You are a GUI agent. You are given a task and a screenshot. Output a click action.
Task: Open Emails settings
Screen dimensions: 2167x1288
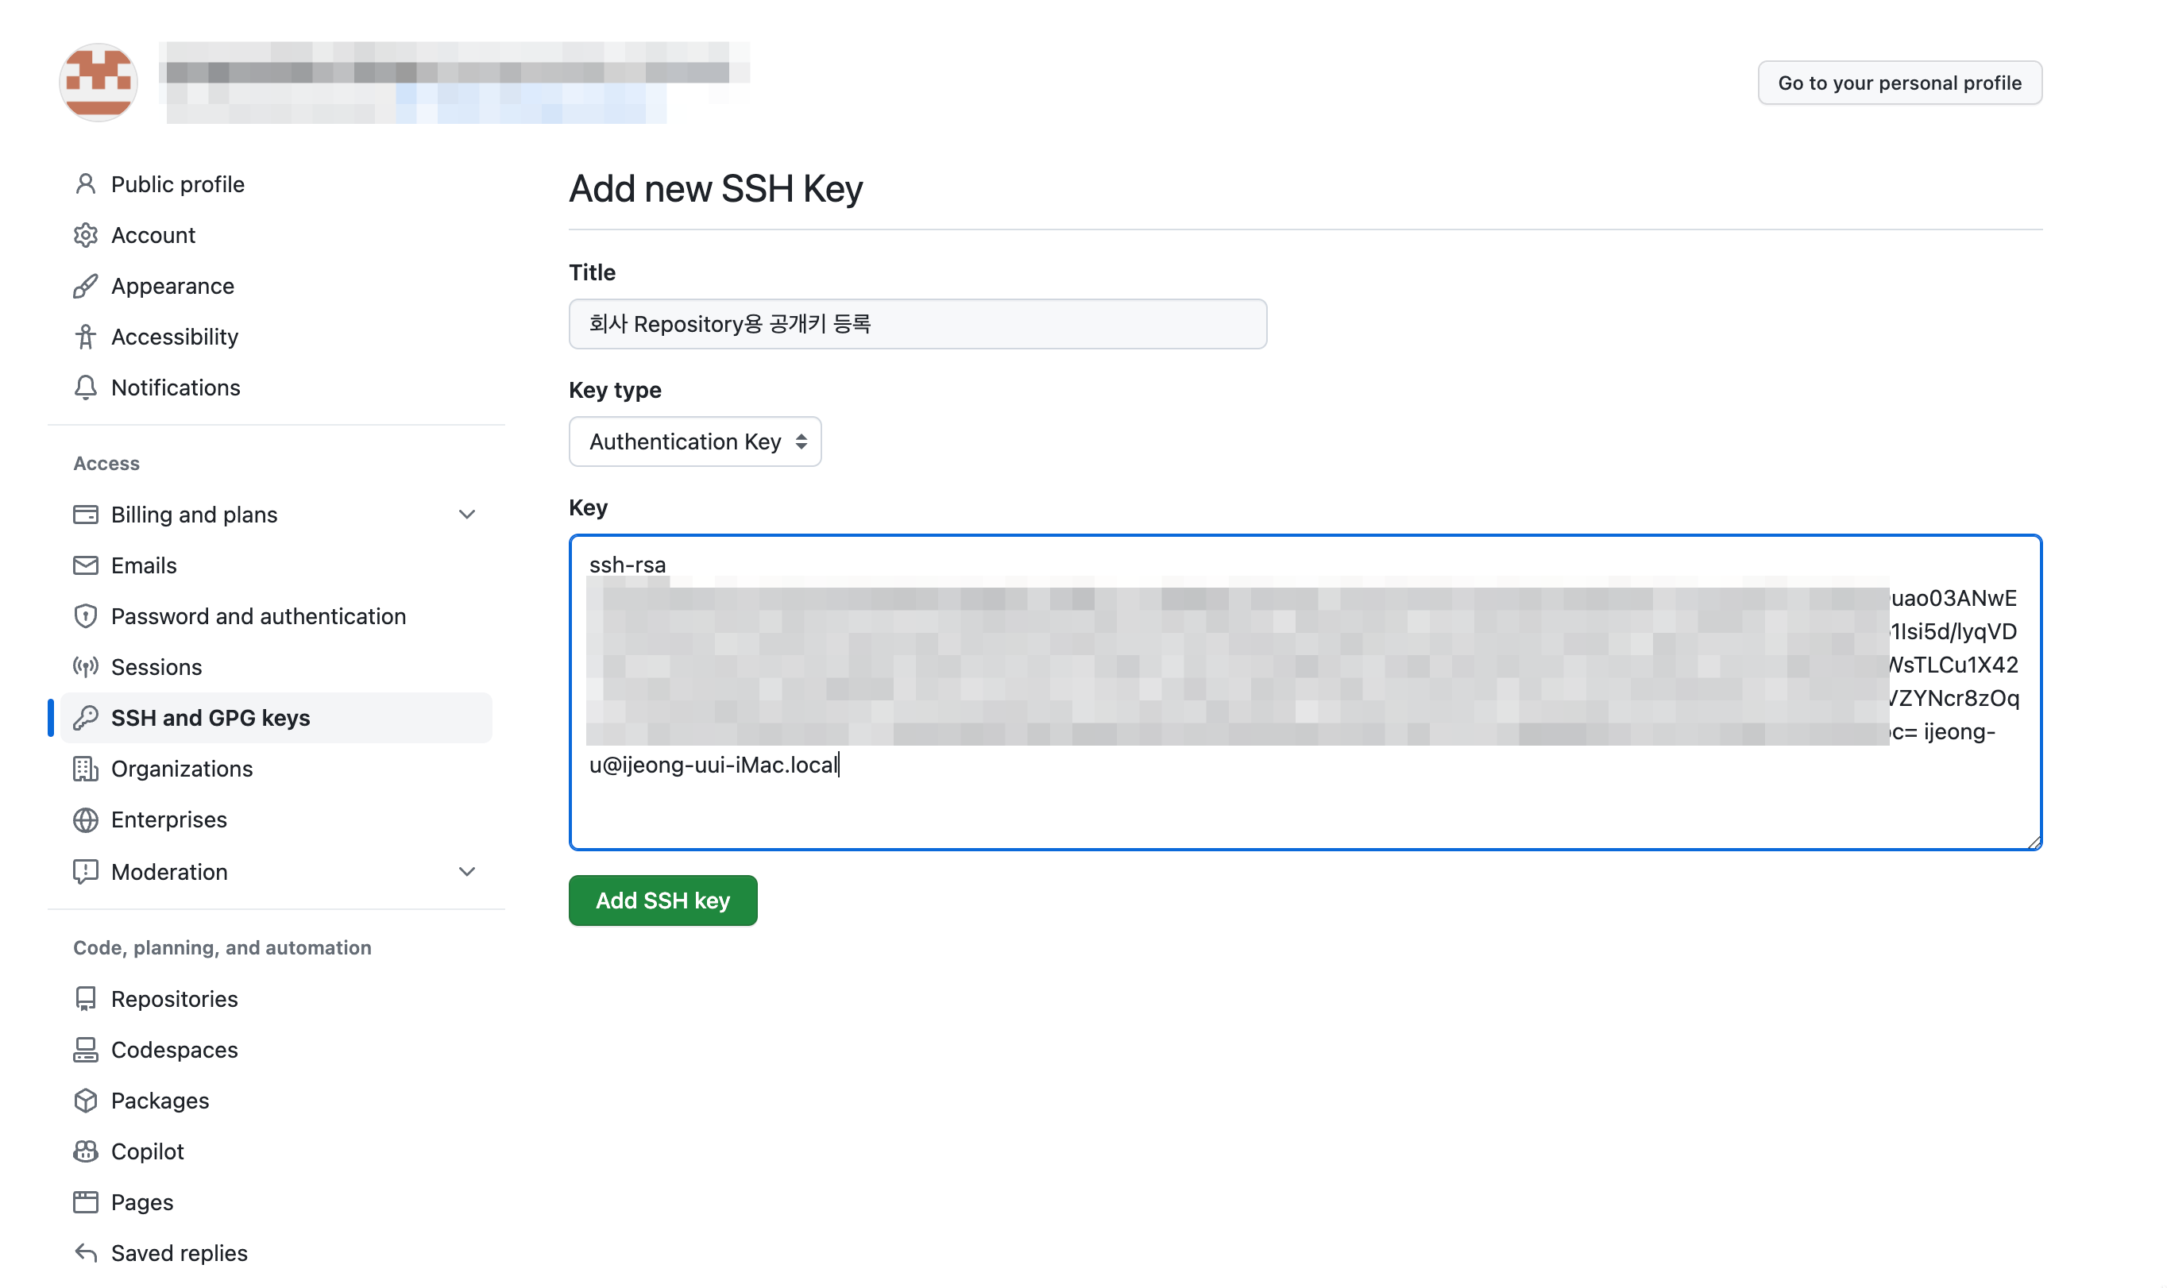tap(276, 566)
